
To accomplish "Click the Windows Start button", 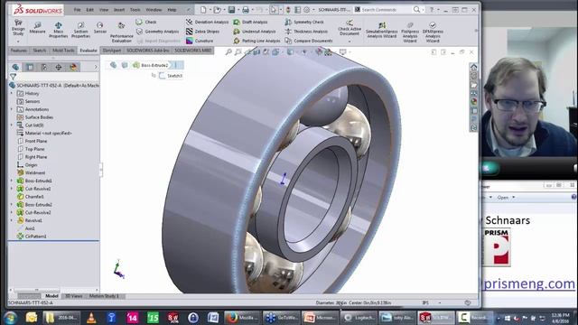I will (10, 318).
